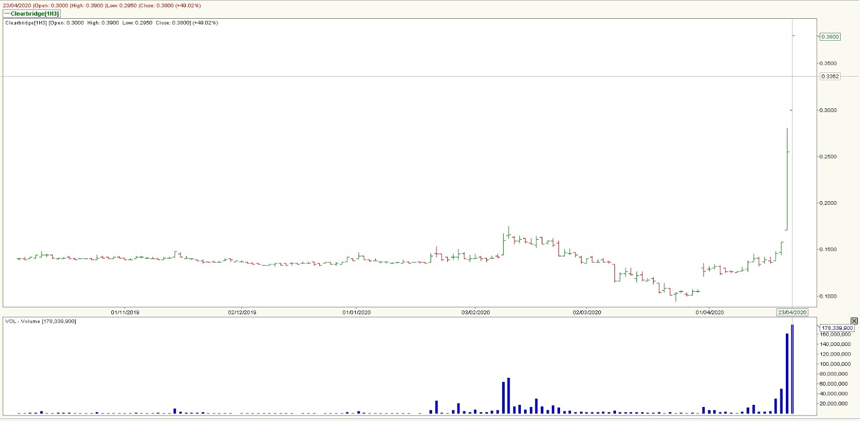Click the 140,000,000 volume axis label
Screen dimensions: 860x421
pos(835,344)
